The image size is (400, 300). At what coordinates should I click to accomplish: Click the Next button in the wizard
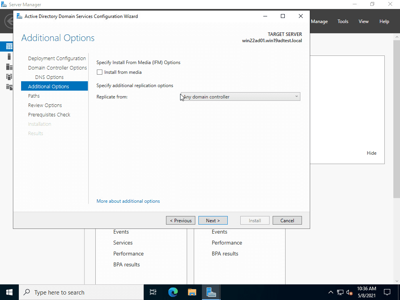pos(213,220)
